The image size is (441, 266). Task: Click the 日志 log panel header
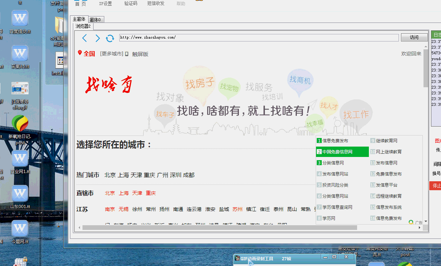pos(436,35)
